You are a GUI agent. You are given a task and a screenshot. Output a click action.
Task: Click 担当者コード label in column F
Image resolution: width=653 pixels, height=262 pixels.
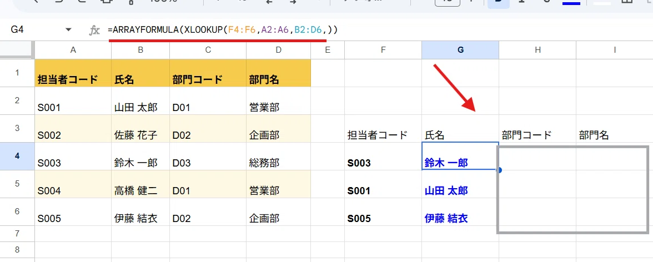[x=377, y=135]
